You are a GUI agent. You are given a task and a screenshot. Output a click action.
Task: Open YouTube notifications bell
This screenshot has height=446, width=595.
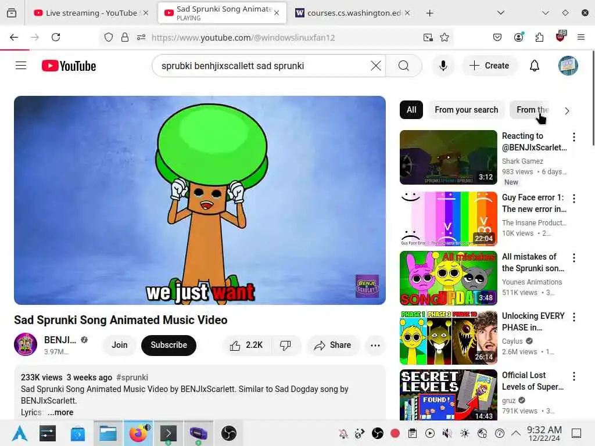tap(535, 66)
